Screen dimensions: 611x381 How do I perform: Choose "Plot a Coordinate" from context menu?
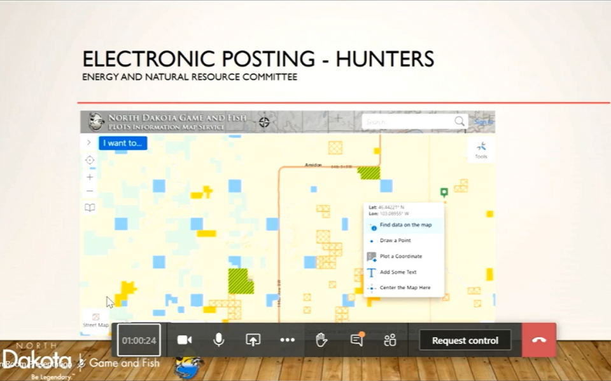coord(400,257)
